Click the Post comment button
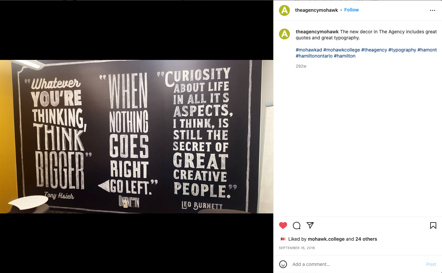The image size is (442, 273). point(431,264)
